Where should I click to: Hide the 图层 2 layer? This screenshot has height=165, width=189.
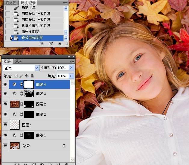5,104
